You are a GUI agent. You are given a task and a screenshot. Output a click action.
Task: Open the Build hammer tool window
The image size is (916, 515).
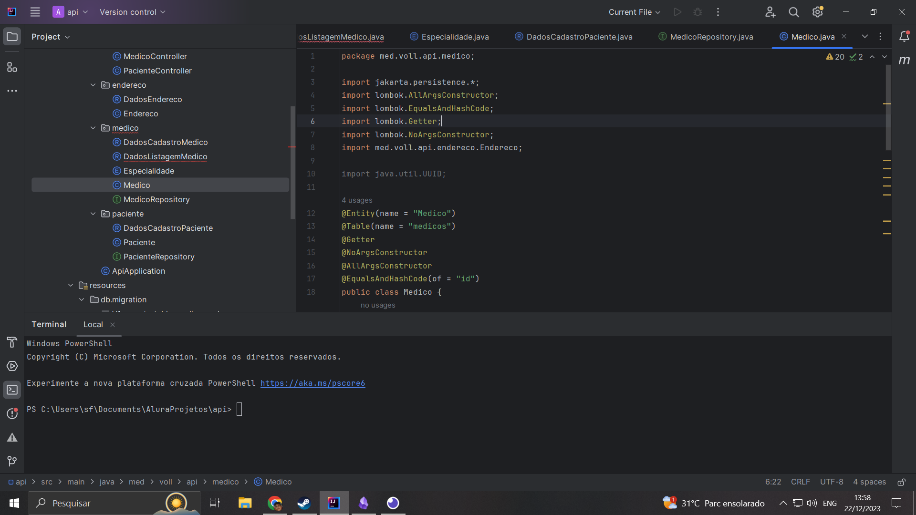pyautogui.click(x=12, y=342)
